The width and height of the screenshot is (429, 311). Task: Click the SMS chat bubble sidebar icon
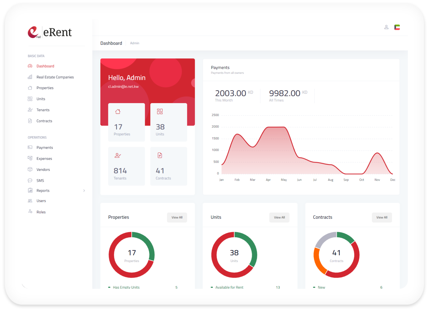(x=30, y=180)
